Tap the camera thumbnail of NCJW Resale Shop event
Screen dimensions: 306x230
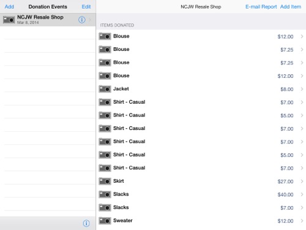click(9, 20)
